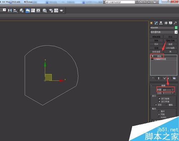
Task: Select the NURBS output radio button
Action: click(159, 117)
